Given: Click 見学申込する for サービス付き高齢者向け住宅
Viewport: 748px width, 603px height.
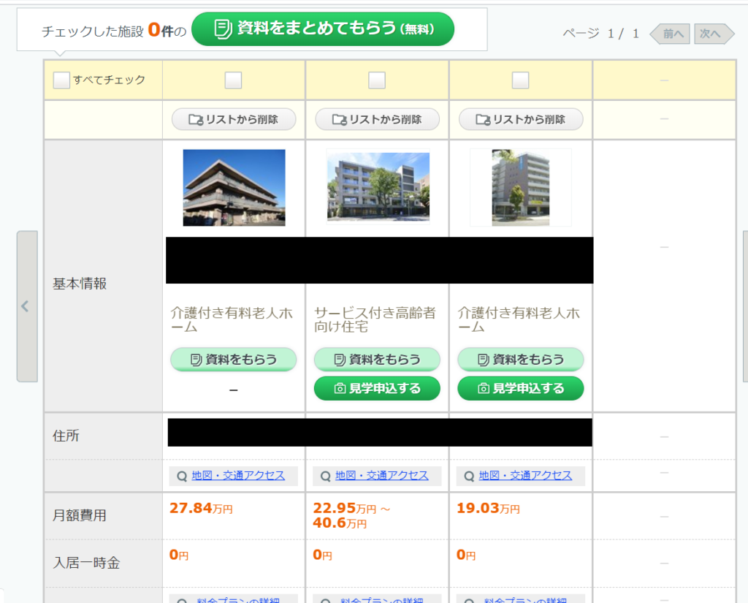Looking at the screenshot, I should click(x=378, y=388).
